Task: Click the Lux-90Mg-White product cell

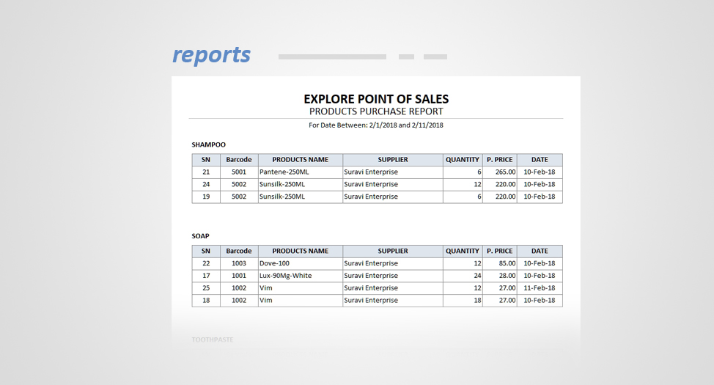Action: 286,276
